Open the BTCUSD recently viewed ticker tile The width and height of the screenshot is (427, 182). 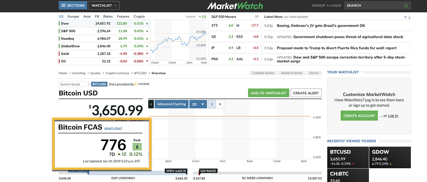click(x=347, y=157)
